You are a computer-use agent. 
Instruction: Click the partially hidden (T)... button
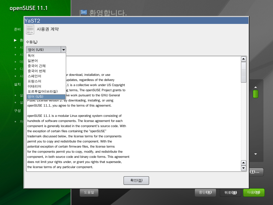coord(256,172)
